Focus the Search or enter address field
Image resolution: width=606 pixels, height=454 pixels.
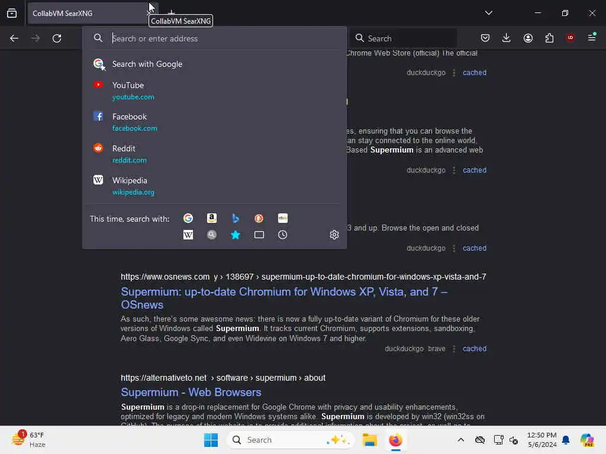coord(214,38)
